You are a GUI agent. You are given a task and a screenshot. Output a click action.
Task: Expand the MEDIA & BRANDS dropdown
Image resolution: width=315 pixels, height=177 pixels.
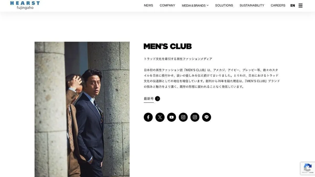[195, 6]
